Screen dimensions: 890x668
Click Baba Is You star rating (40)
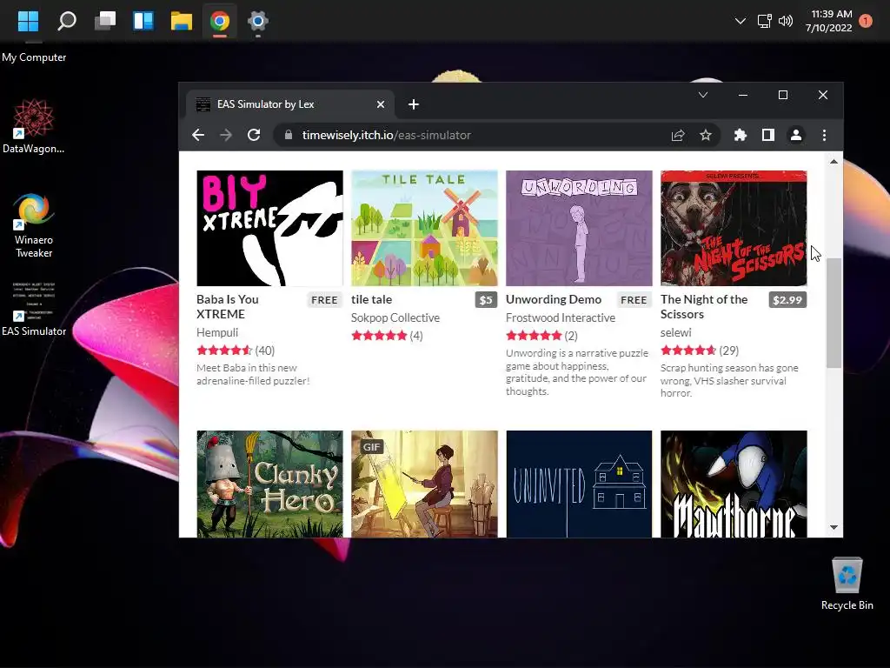(x=236, y=351)
